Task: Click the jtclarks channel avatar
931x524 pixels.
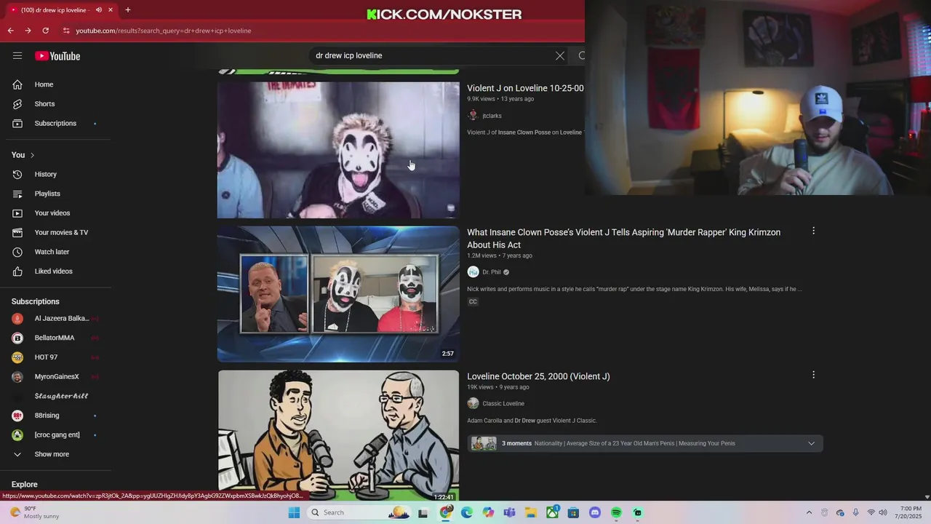Action: tap(473, 116)
